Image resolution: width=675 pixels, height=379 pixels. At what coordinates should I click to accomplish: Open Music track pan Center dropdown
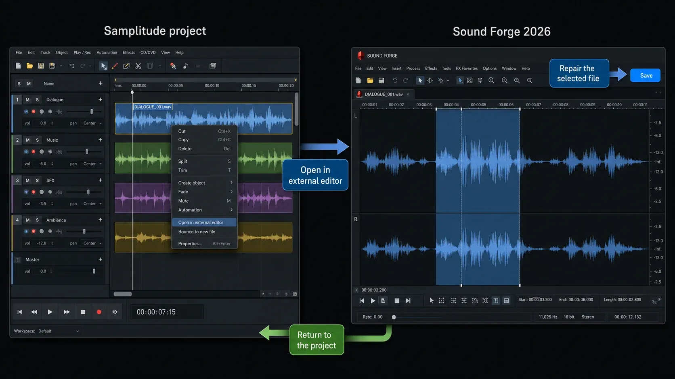coord(92,164)
